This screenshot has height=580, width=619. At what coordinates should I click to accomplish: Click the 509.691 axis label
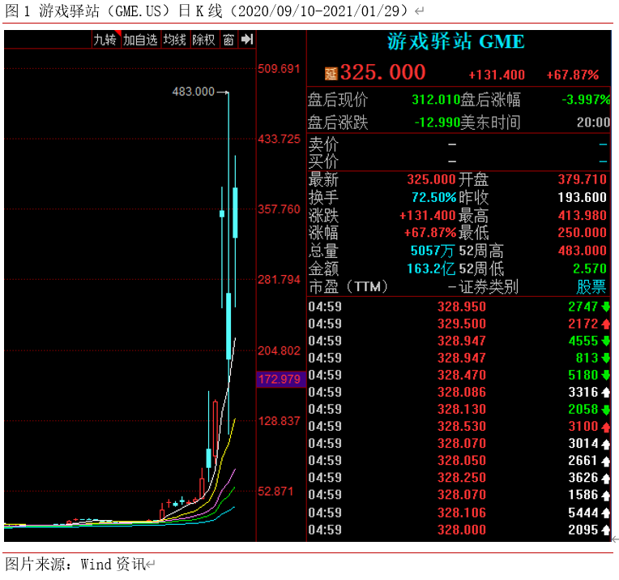[x=279, y=69]
